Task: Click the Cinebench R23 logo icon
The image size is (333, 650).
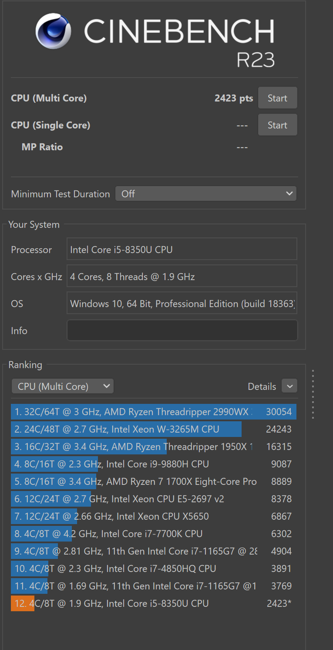Action: (x=54, y=31)
